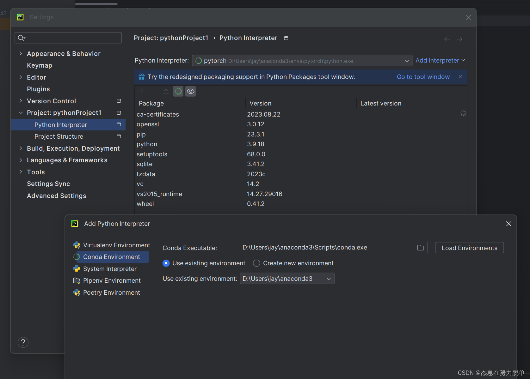Select Python Interpreter in the settings tree
Screen dimensions: 530x379
tap(68, 124)
